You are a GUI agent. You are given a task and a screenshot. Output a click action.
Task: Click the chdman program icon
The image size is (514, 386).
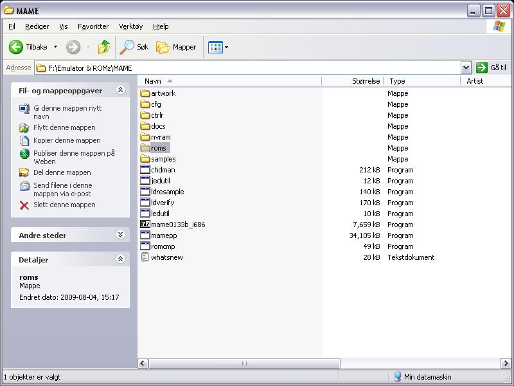tap(145, 170)
